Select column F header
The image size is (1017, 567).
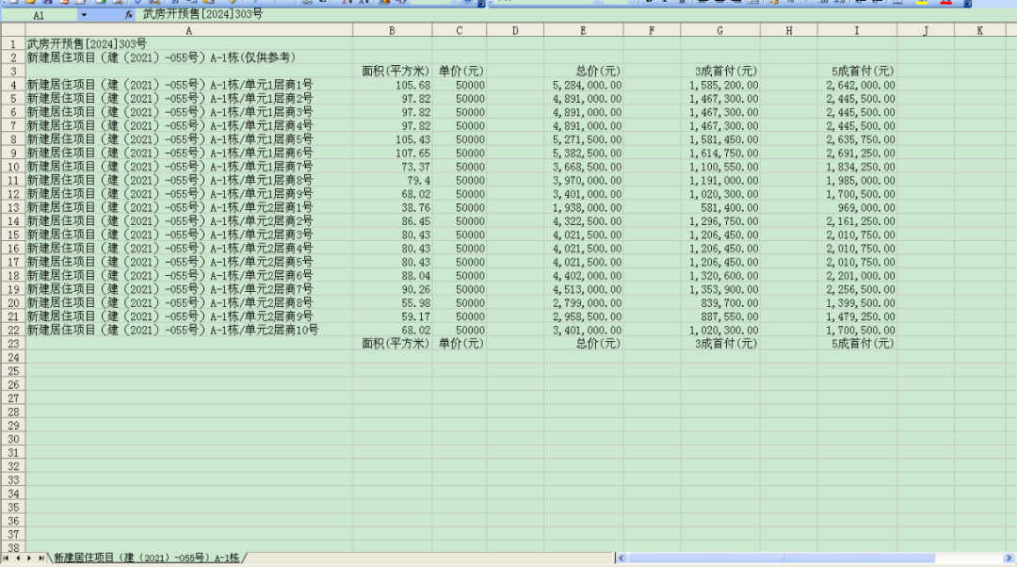652,30
